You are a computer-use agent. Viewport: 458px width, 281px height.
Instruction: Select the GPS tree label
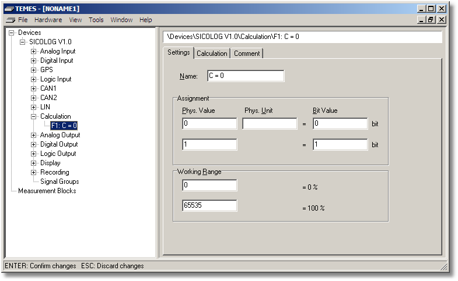(x=47, y=70)
